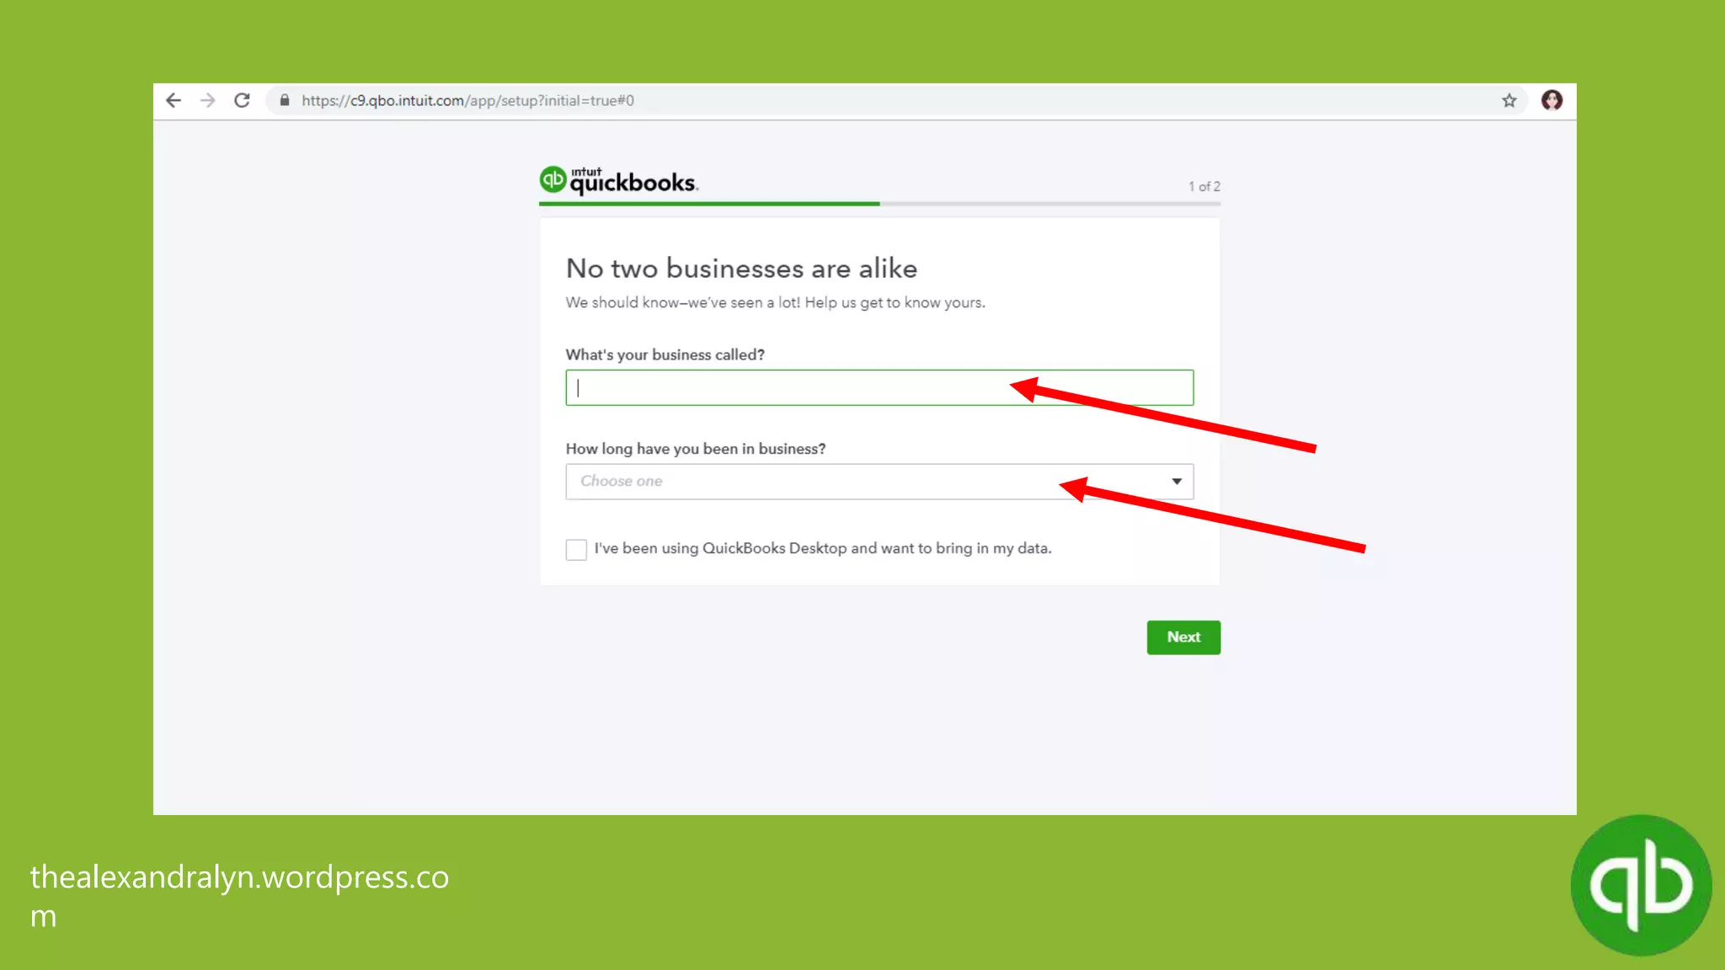The width and height of the screenshot is (1725, 970).
Task: Open the profile avatar in browser toolbar
Action: click(x=1551, y=100)
